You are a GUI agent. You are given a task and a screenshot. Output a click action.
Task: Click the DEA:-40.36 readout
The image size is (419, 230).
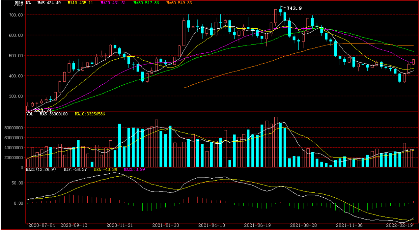pyautogui.click(x=106, y=169)
